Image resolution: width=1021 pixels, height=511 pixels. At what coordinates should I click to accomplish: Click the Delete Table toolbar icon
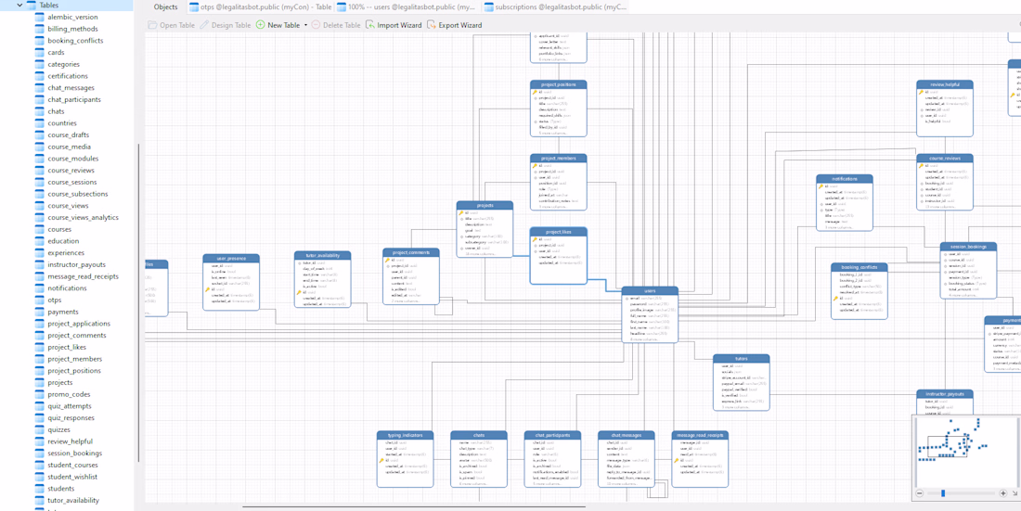pos(317,25)
